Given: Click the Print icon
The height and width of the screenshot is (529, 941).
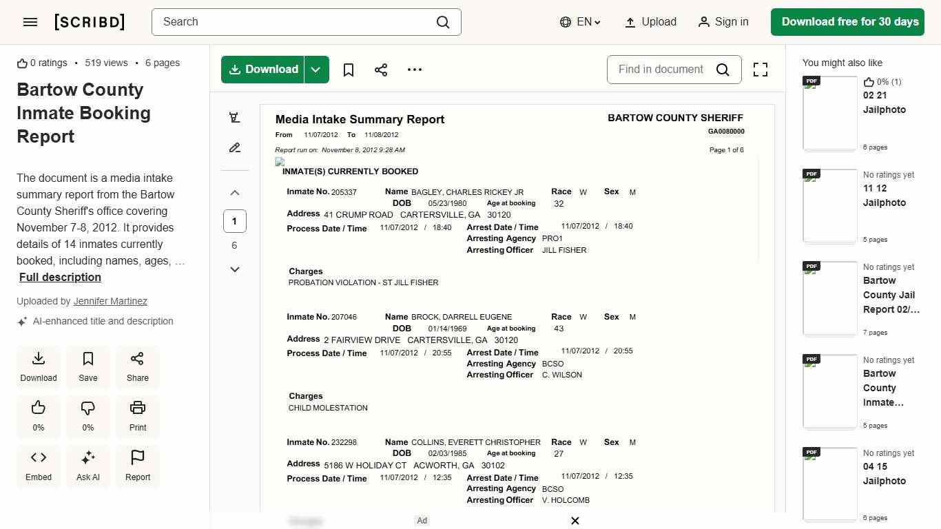Looking at the screenshot, I should pyautogui.click(x=137, y=416).
